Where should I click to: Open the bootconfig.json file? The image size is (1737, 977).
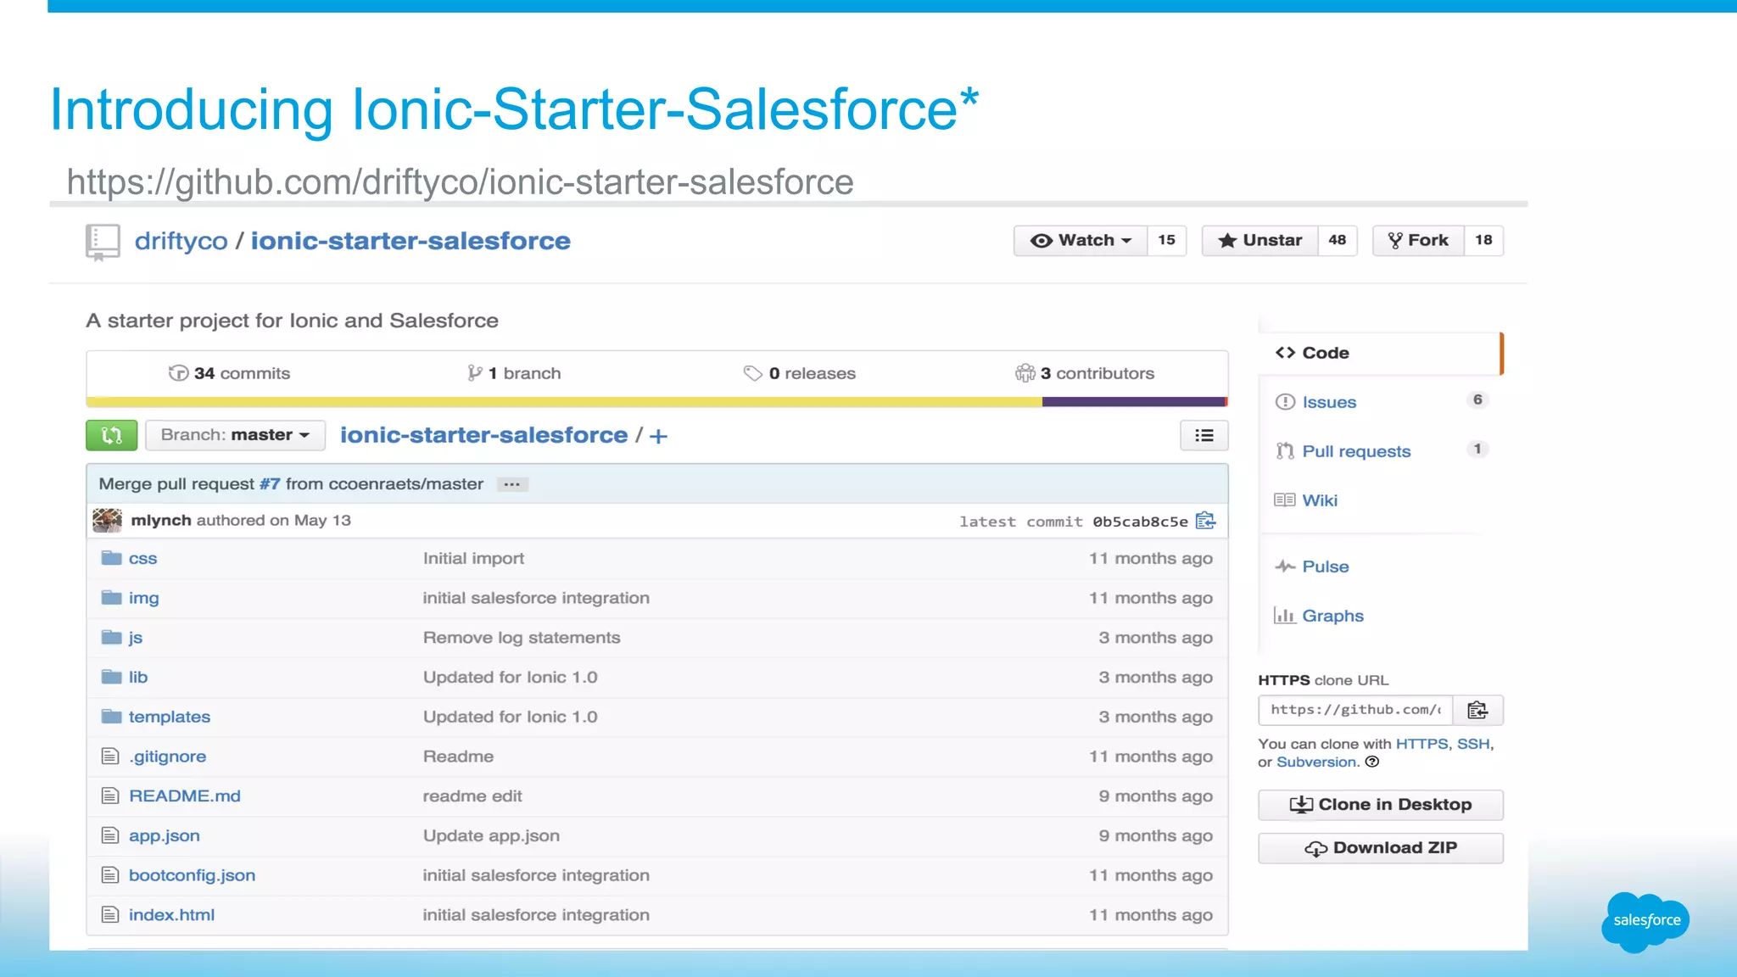point(192,876)
